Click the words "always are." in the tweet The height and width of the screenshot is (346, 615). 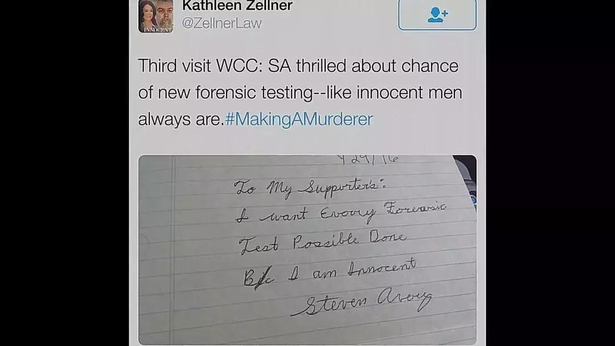tap(181, 119)
